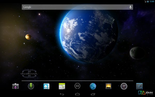Open the dualboot widget
The height and width of the screenshot is (97, 155).
(29, 73)
